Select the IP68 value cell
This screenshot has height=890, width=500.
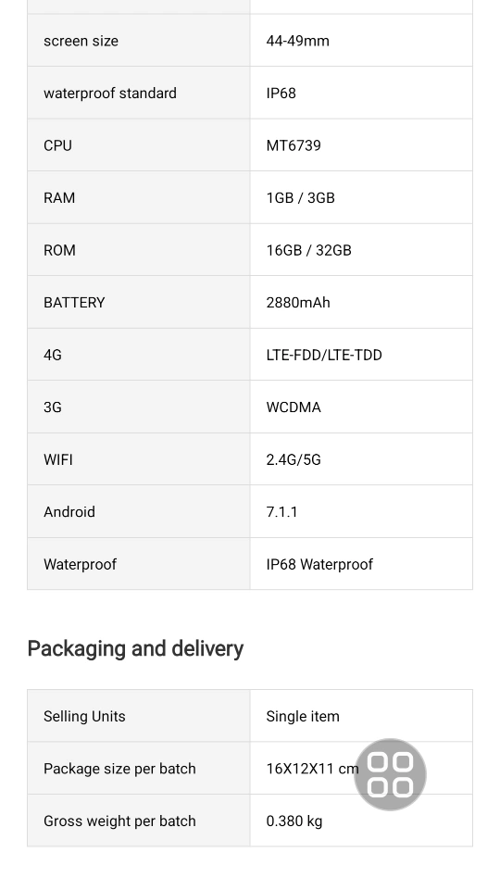[x=361, y=94]
